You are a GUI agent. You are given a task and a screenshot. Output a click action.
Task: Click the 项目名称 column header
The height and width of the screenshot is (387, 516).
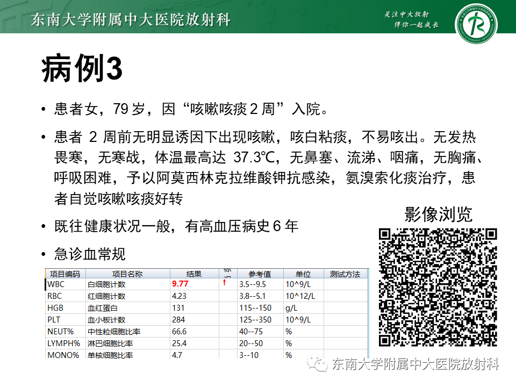point(128,274)
